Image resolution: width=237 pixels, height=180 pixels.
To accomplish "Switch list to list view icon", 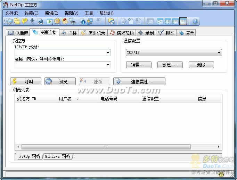I will click(x=175, y=22).
